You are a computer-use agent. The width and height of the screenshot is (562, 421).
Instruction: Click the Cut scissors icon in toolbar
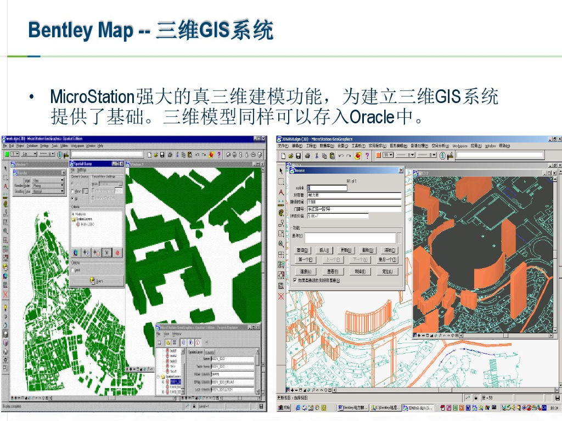317,156
